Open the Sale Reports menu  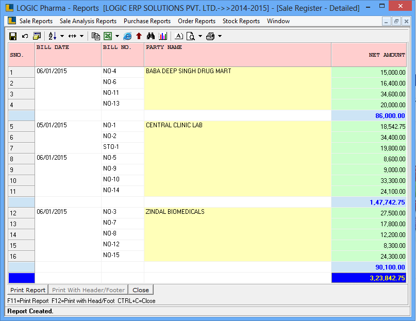point(36,21)
